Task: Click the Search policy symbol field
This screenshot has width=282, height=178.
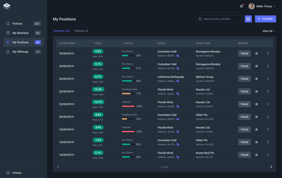Action: [219, 19]
